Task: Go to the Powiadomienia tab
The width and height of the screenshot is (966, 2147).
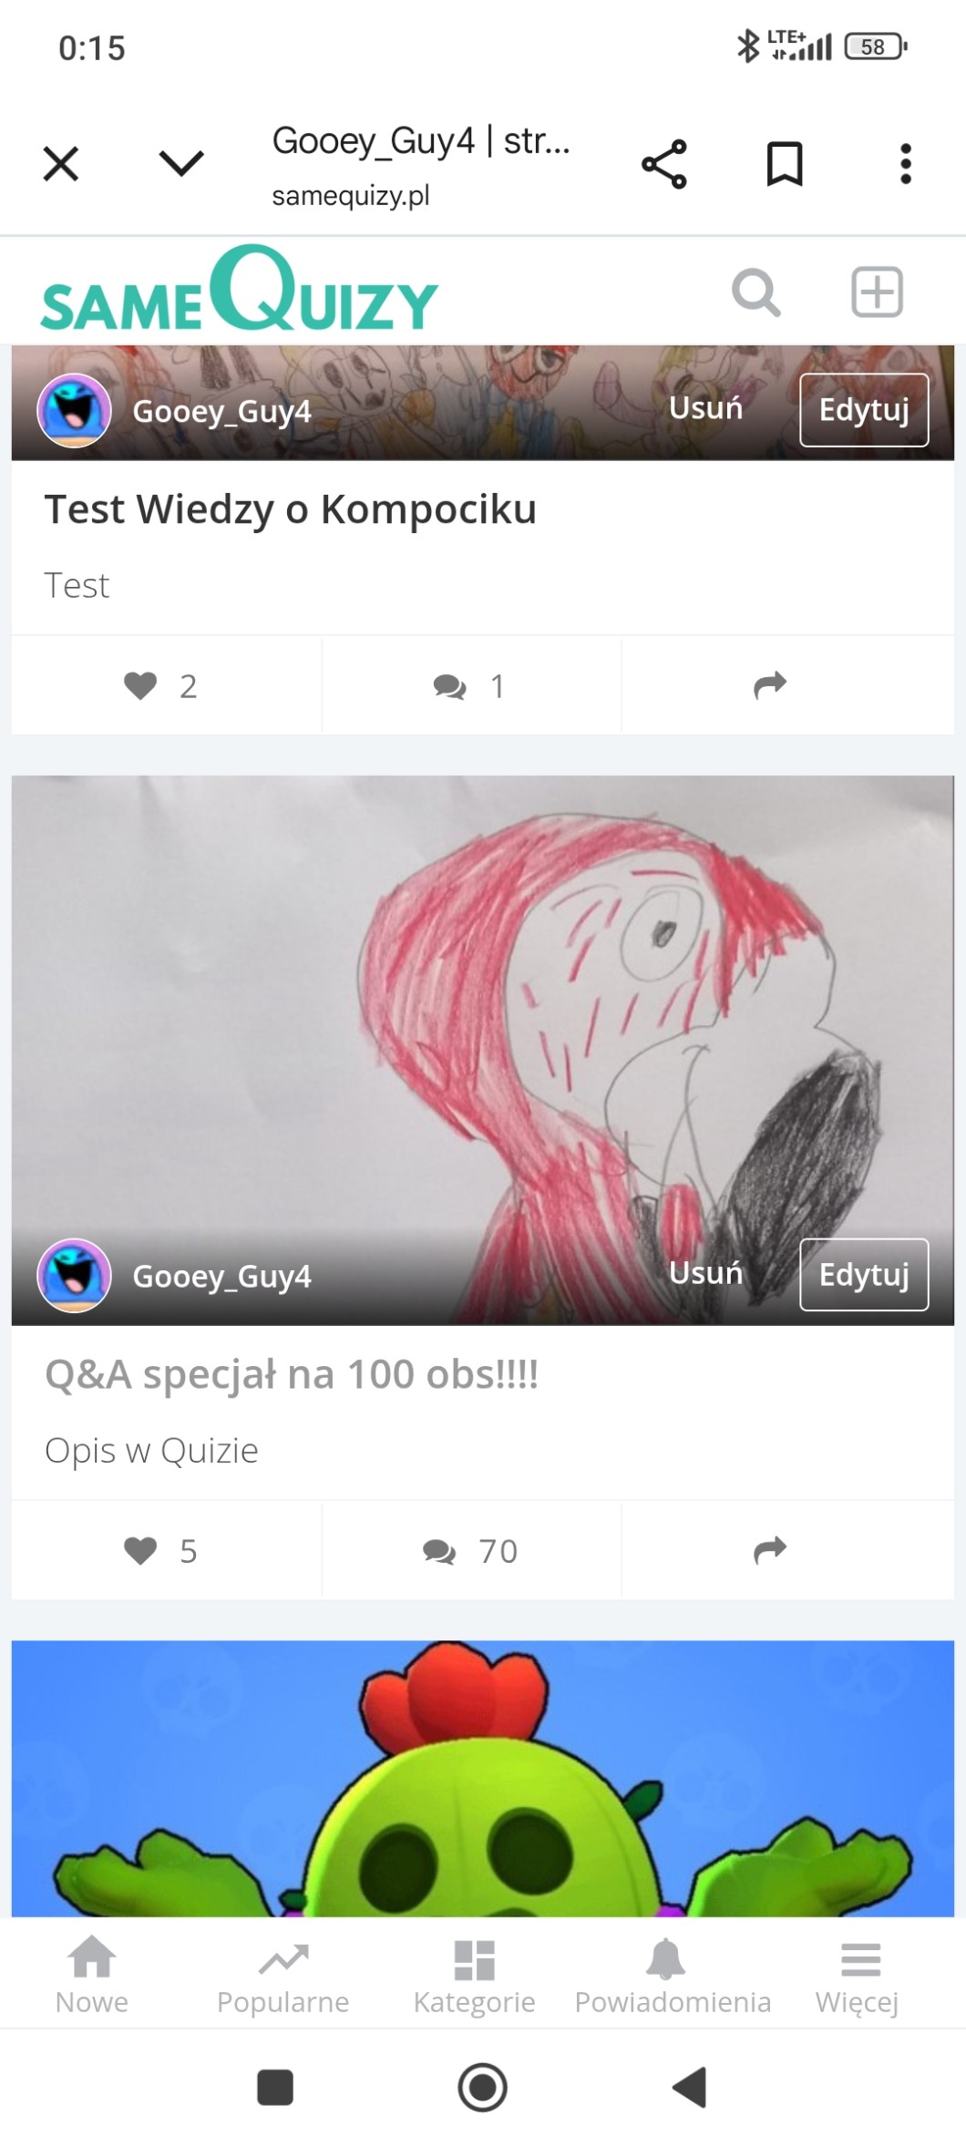Action: click(x=673, y=1977)
